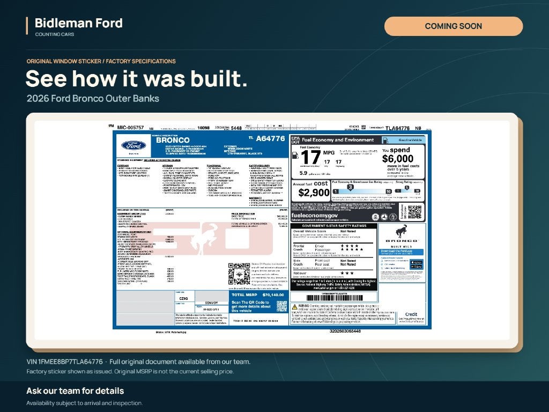Click the Bronco horse logo above BUILT WILD
The image size is (549, 412).
point(401,232)
